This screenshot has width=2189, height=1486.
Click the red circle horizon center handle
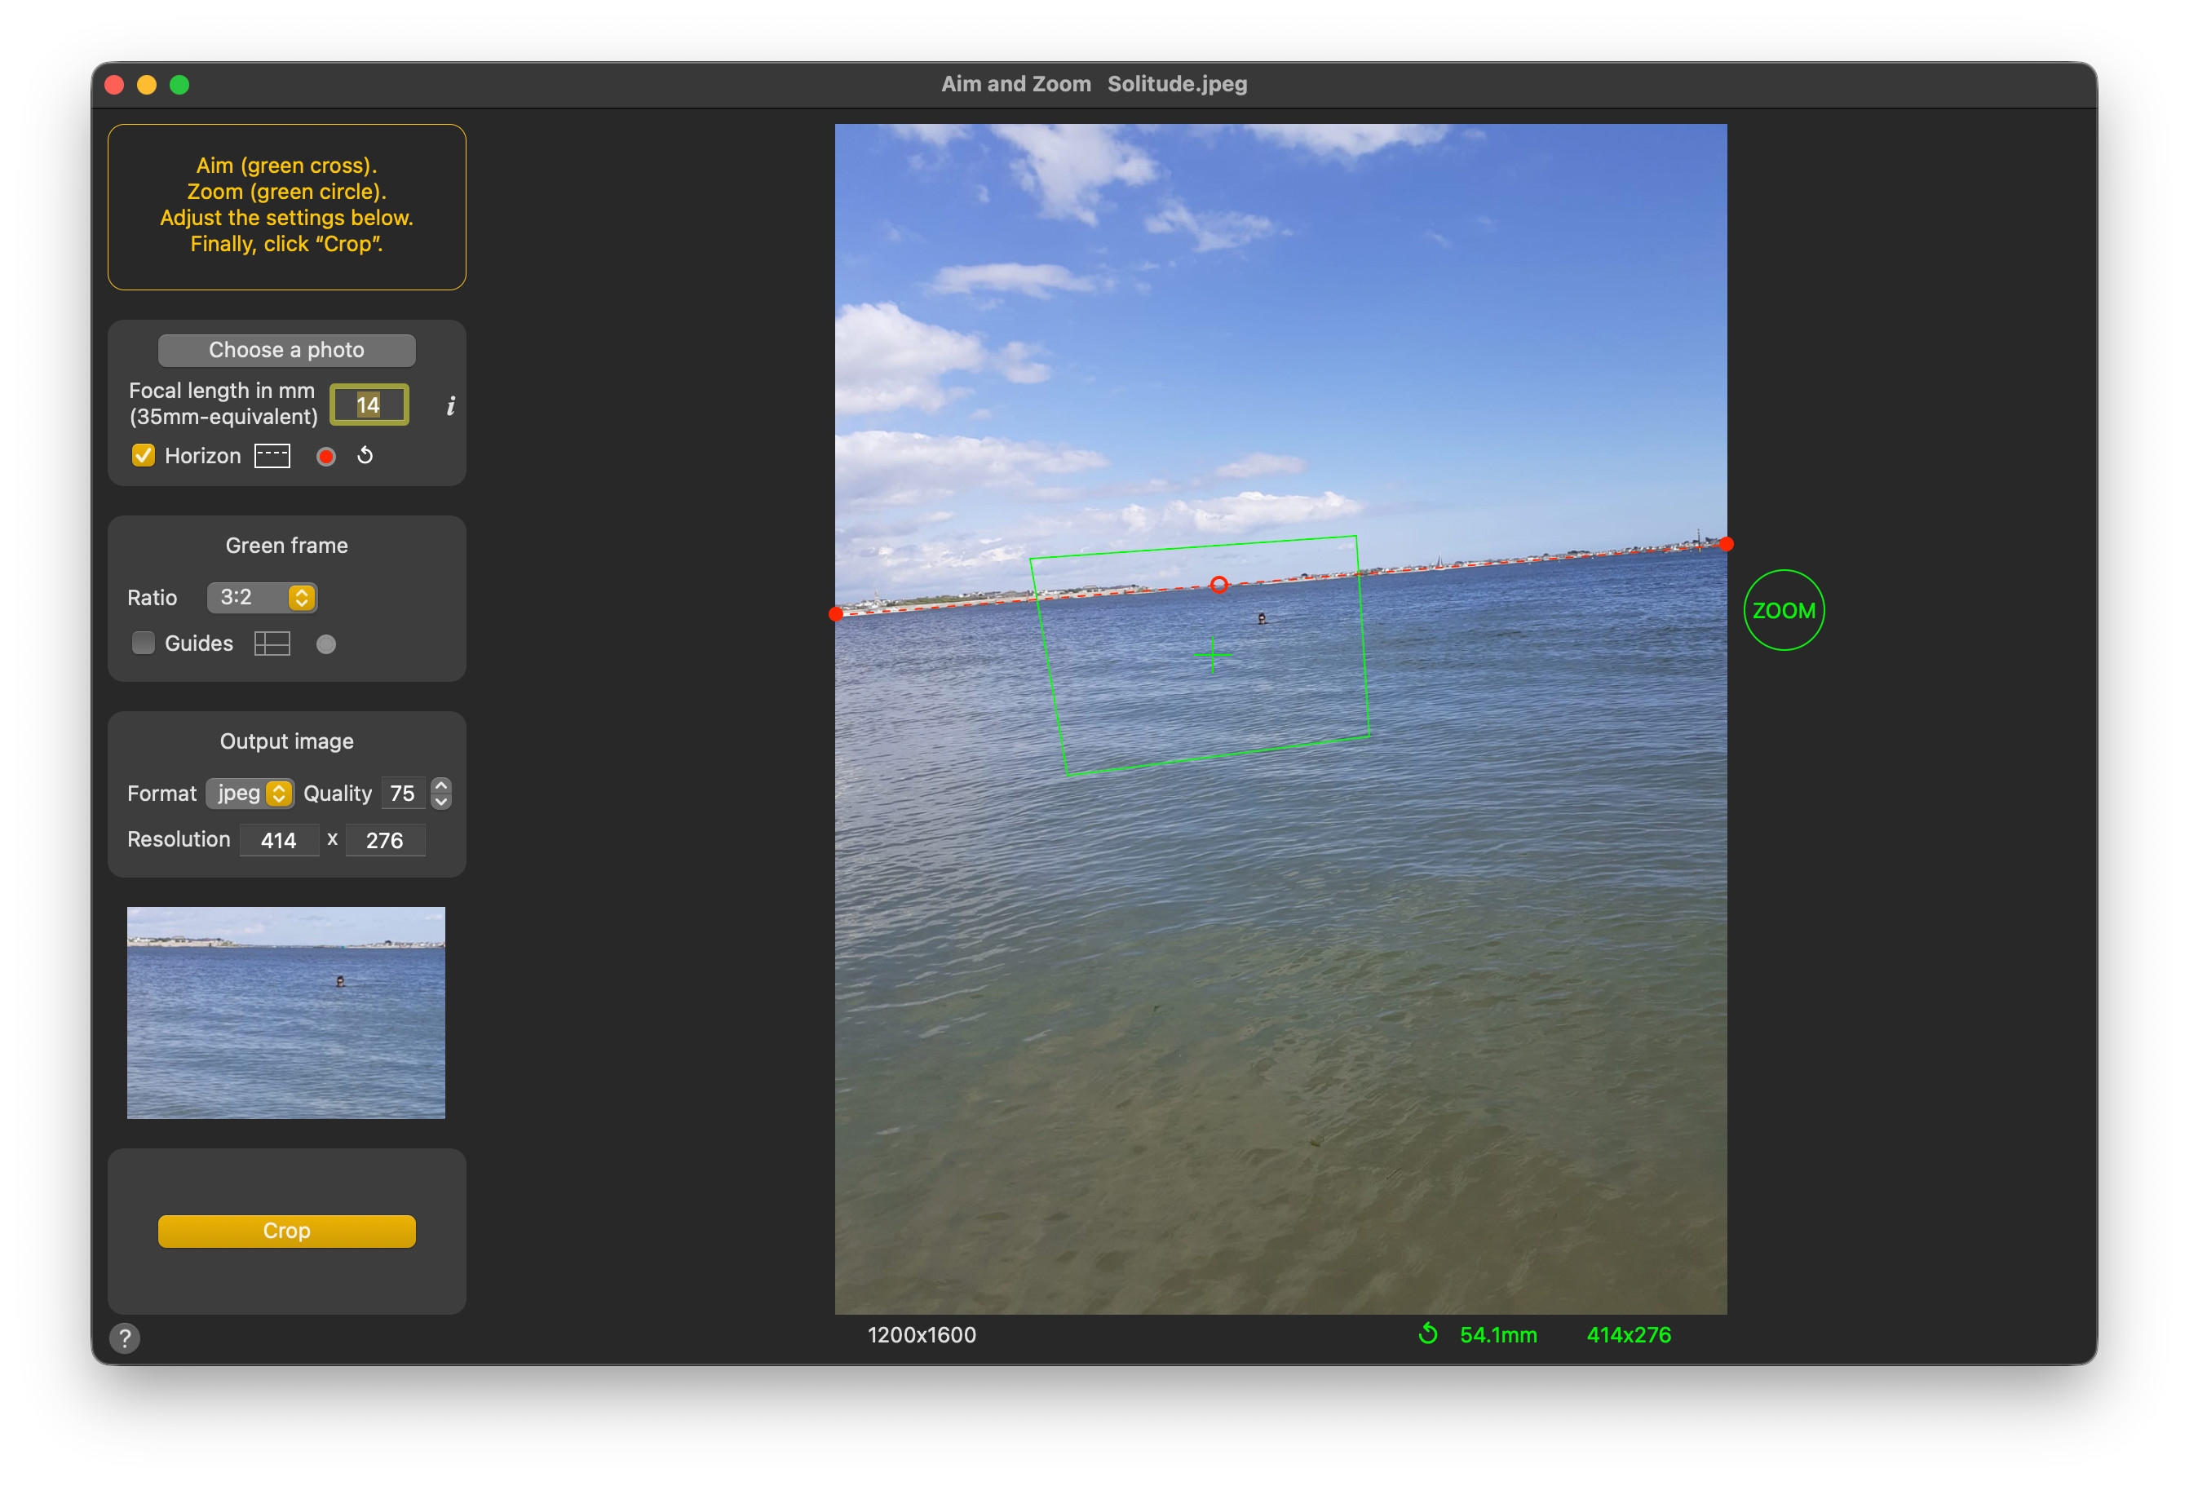click(x=1218, y=585)
